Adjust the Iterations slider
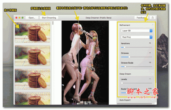 point(137,47)
